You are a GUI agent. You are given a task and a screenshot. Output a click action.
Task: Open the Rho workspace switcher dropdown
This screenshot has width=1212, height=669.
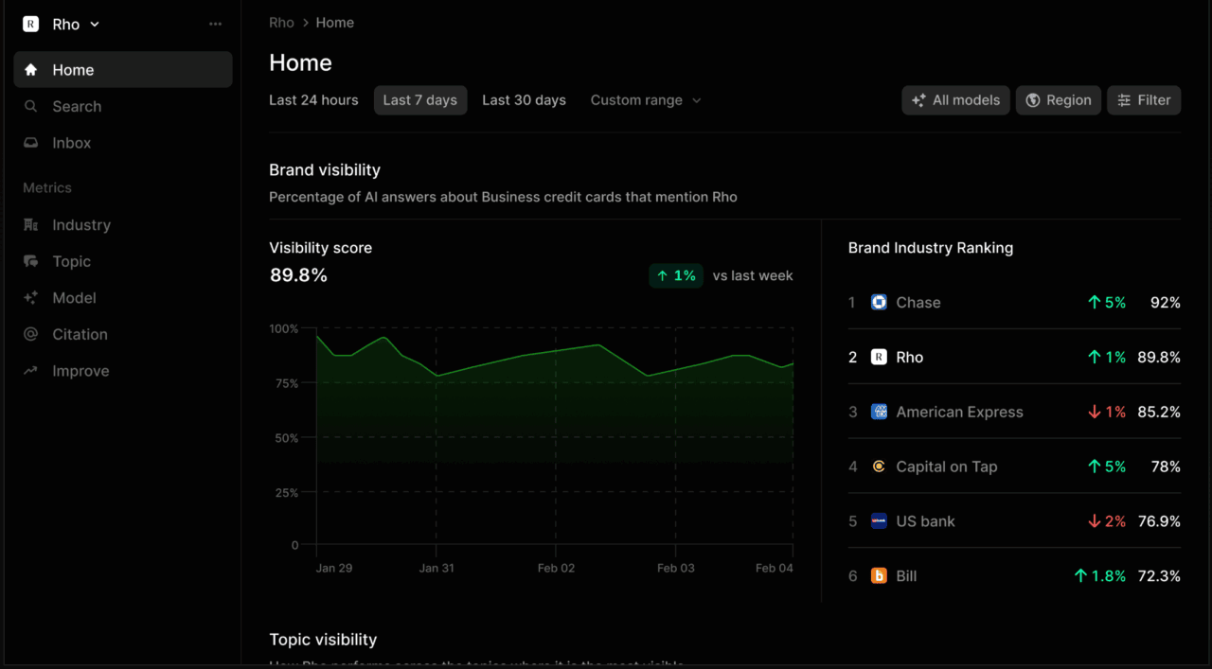coord(62,25)
